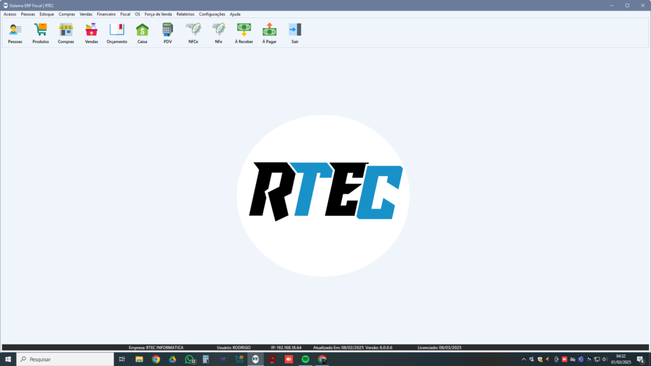Click the Sair exit icon
Screen dimensions: 651x366
[295, 30]
